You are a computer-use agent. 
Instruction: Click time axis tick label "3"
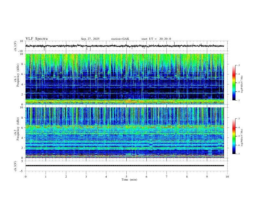[x=86, y=177]
